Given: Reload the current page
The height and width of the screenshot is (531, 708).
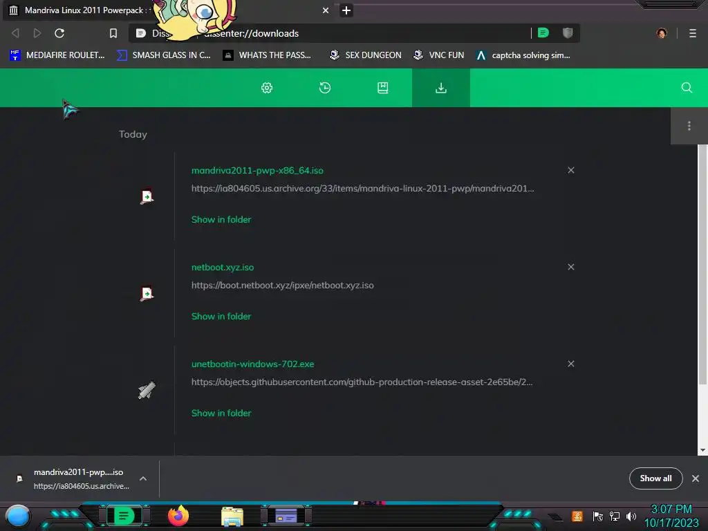Looking at the screenshot, I should click(59, 33).
